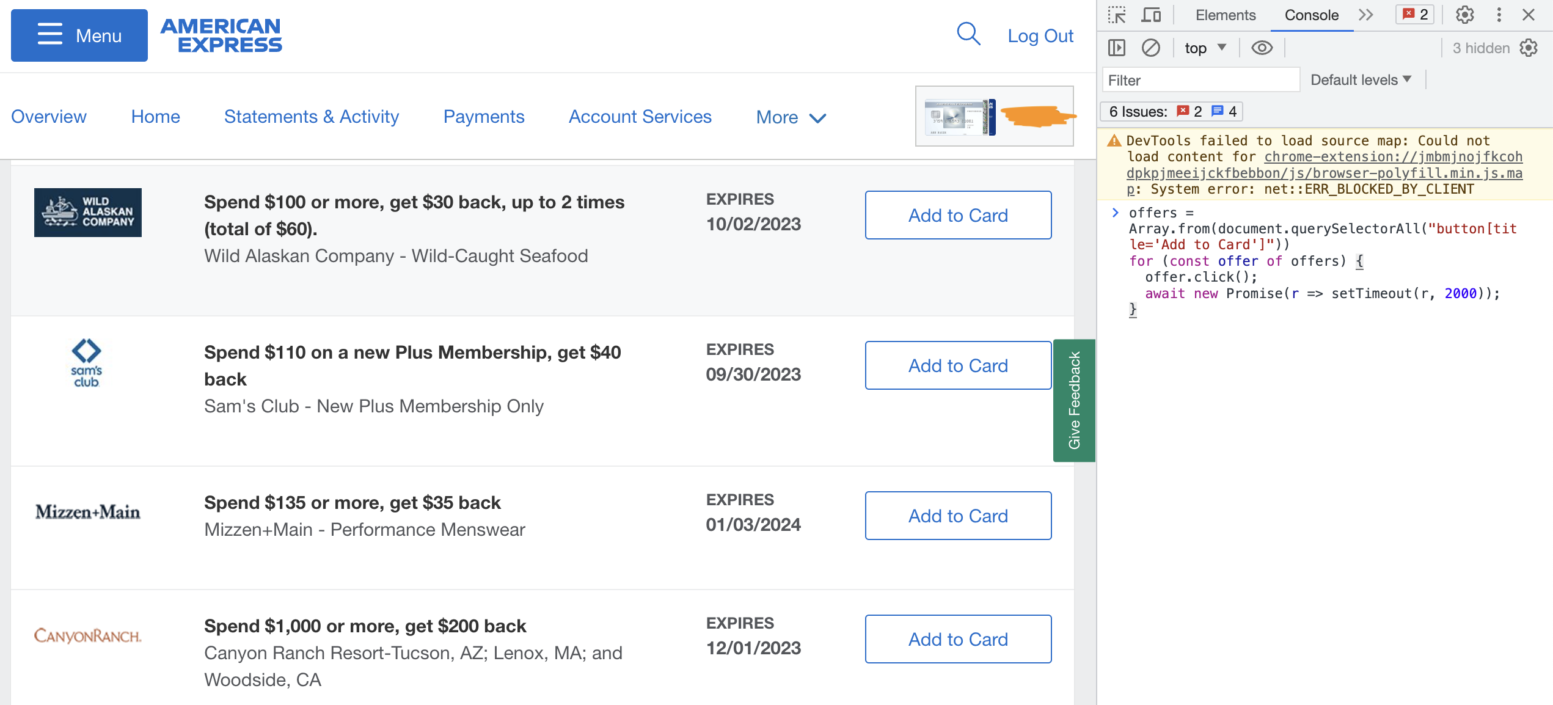
Task: Click expiration date 12/01/2023
Action: pos(753,648)
